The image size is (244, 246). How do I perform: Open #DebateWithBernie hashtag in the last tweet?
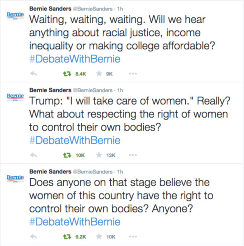point(75,222)
